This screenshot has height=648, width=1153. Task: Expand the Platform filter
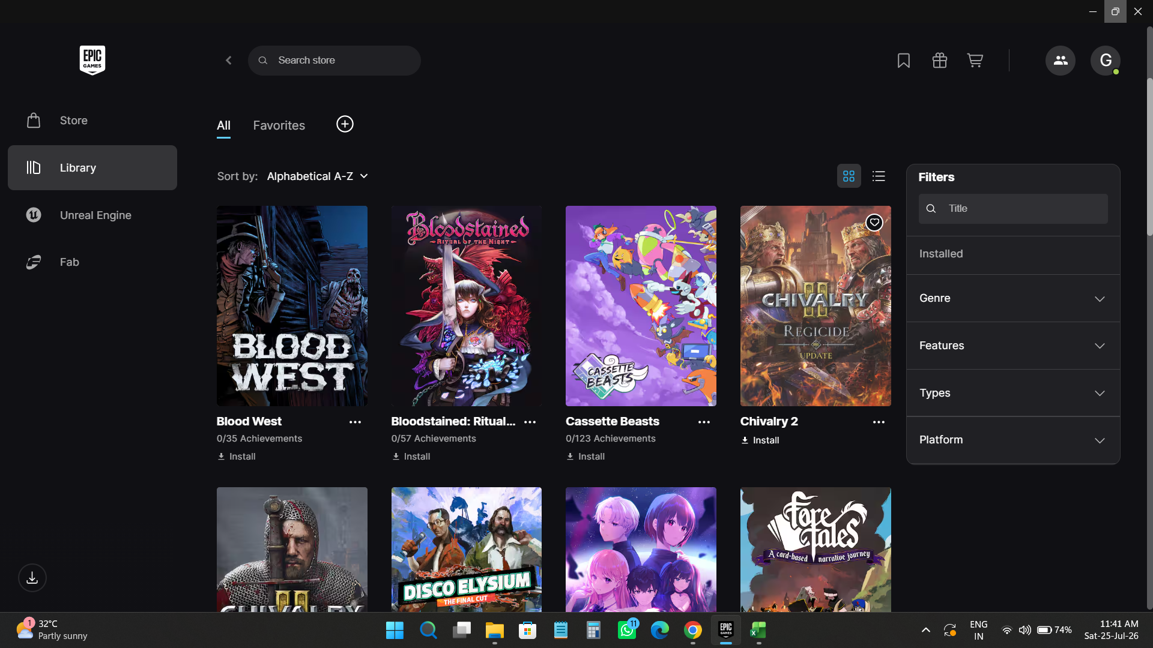point(1013,440)
